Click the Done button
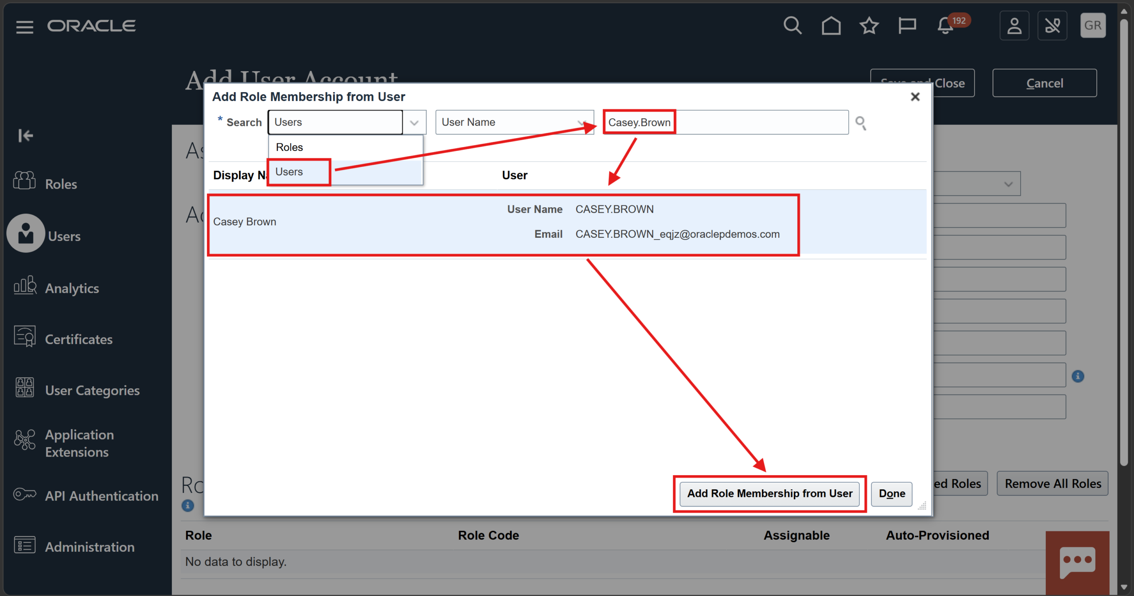Viewport: 1134px width, 596px height. [x=892, y=494]
